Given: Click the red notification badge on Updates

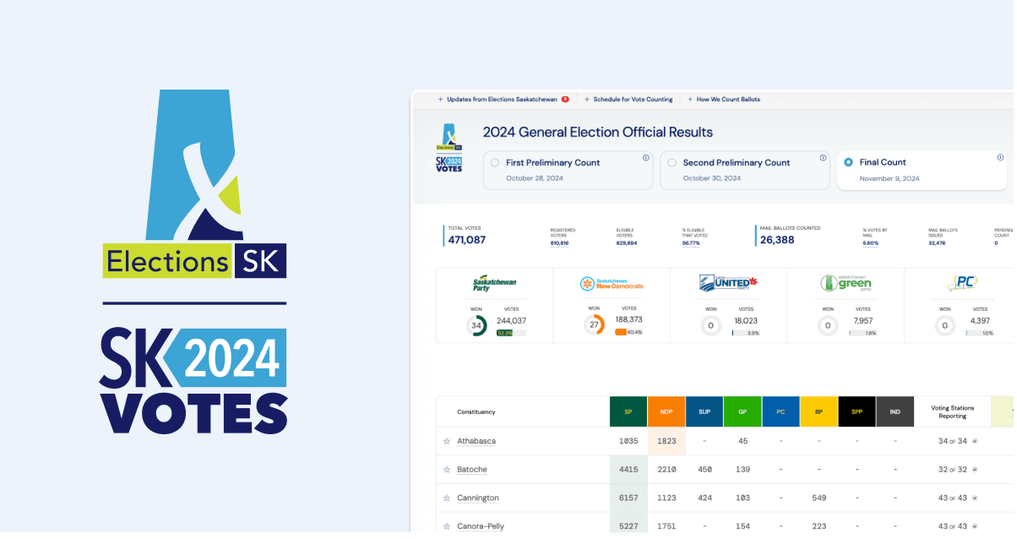Looking at the screenshot, I should (x=565, y=99).
